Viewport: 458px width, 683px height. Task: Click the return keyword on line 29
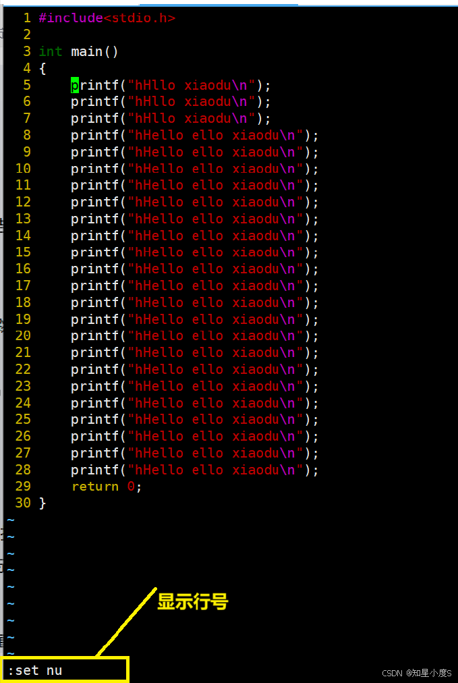95,487
